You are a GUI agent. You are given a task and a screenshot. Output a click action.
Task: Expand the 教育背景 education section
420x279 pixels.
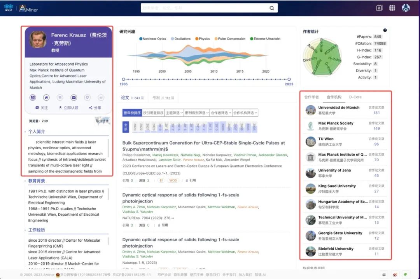[x=37, y=181]
